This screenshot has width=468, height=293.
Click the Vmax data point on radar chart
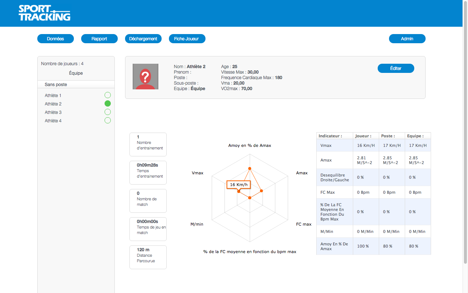pyautogui.click(x=238, y=192)
